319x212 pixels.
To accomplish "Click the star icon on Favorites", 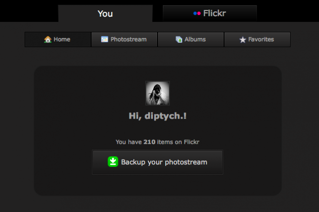I will pos(242,40).
